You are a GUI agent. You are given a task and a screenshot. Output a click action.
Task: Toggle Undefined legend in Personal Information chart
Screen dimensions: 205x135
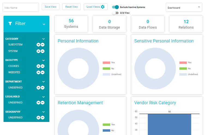click(x=112, y=74)
